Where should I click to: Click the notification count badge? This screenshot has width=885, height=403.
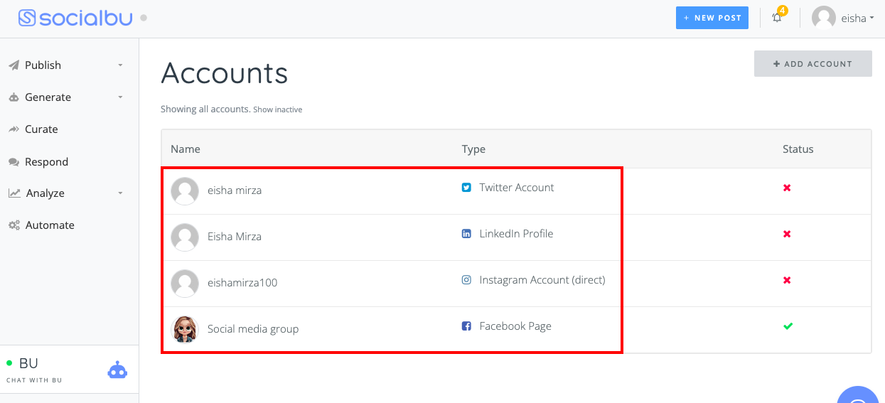(783, 11)
